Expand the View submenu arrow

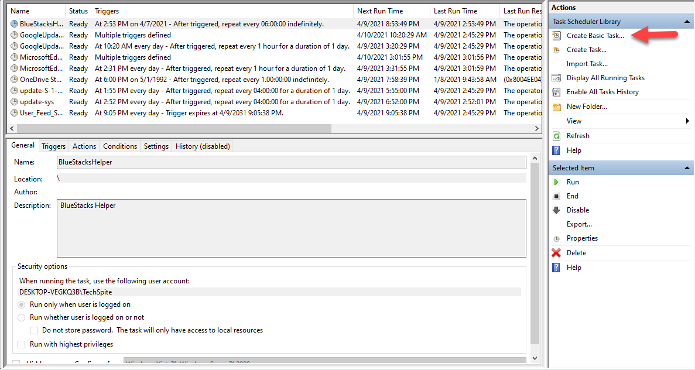click(x=687, y=121)
